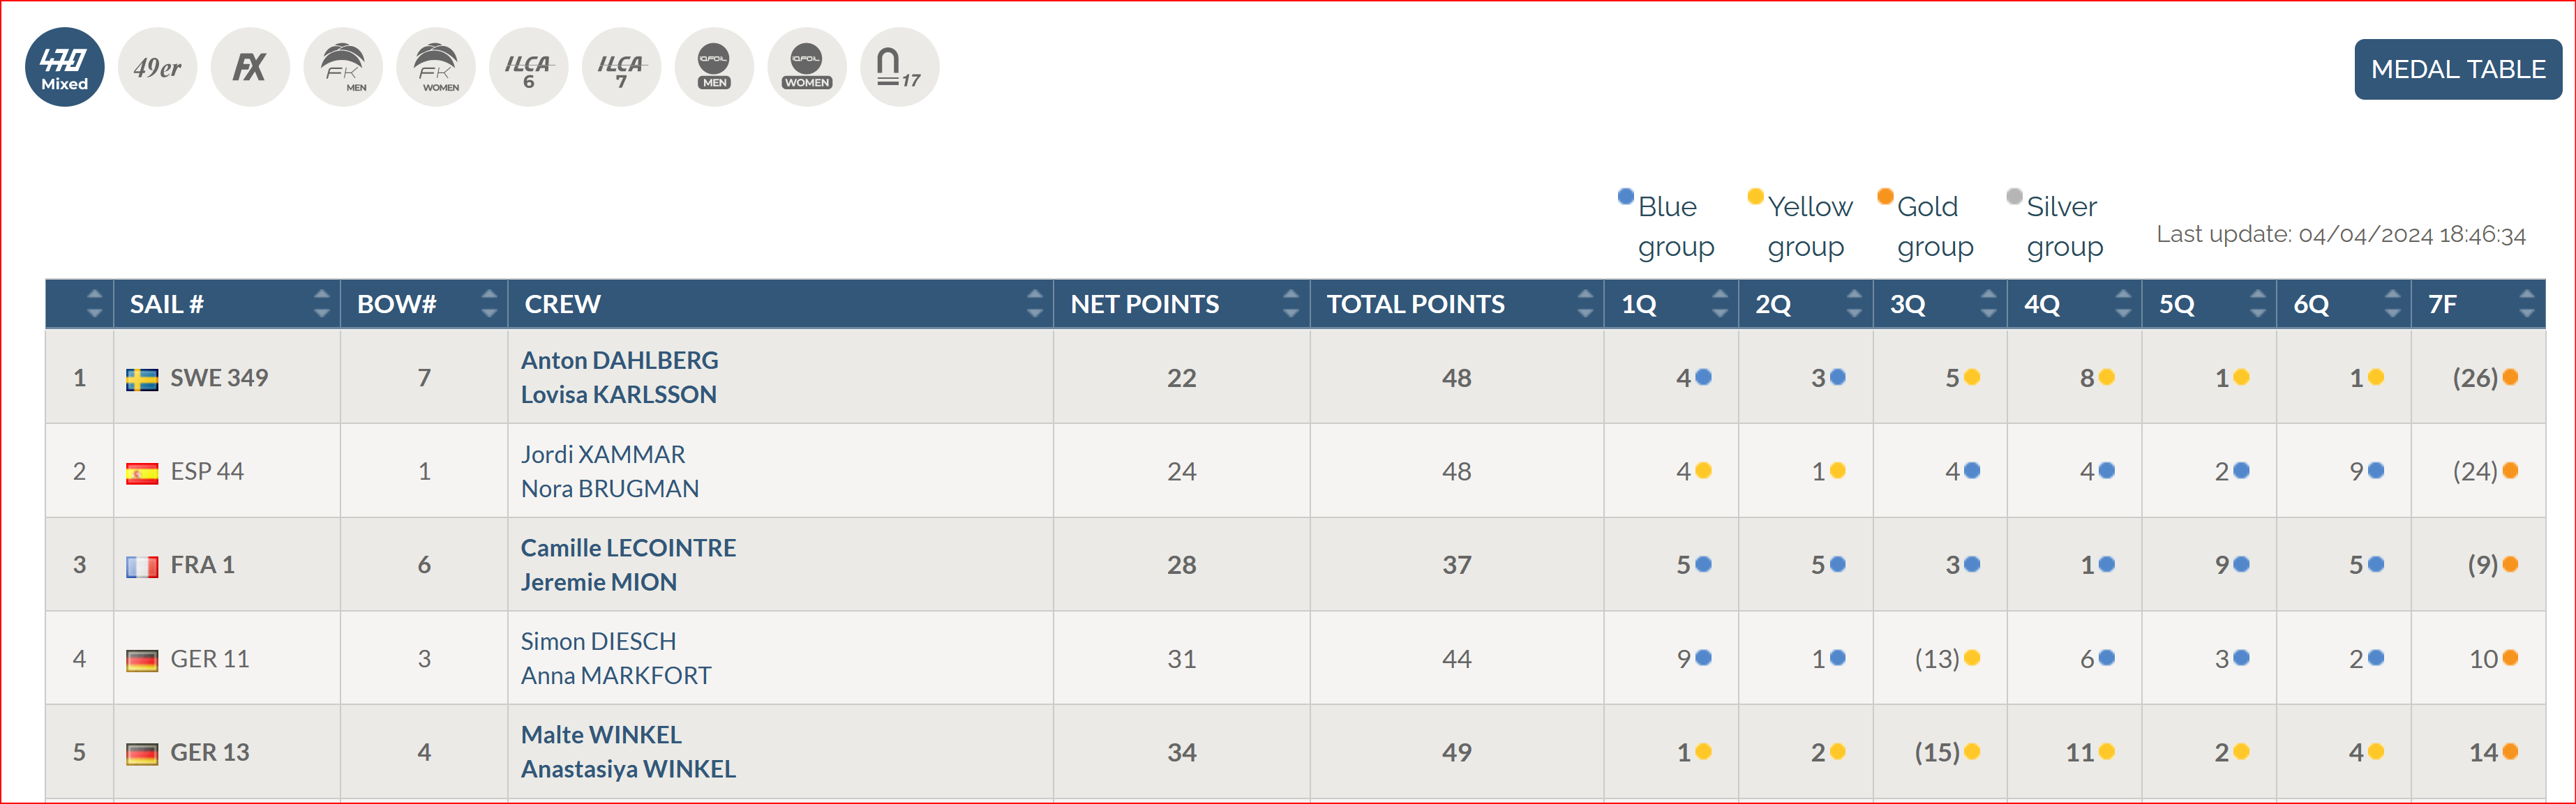
Task: Click the Blue group legend dot
Action: coord(1626,196)
